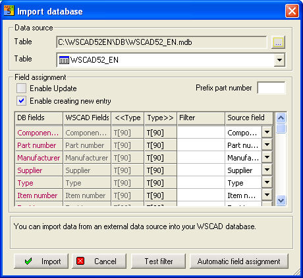Open file browser with the ... button
This screenshot has height=278, width=303.
278,42
